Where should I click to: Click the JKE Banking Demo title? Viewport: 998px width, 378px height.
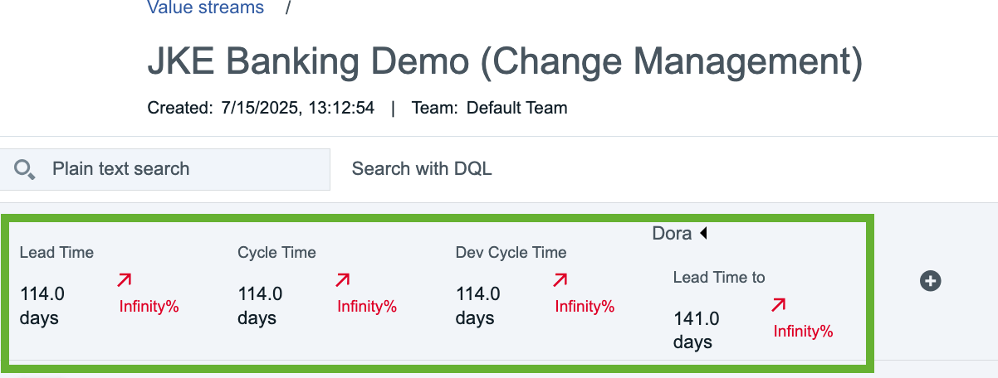[x=505, y=62]
